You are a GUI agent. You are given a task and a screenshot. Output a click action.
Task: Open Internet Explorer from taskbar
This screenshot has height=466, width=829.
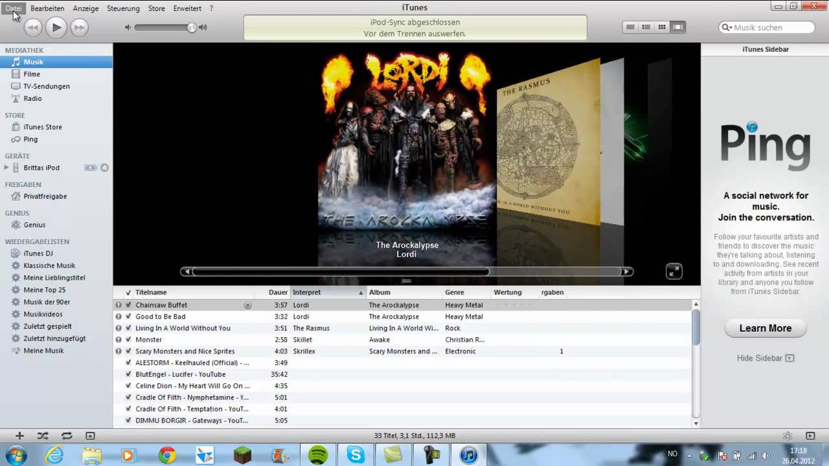[54, 455]
